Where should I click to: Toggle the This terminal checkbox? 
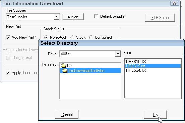point(8,58)
